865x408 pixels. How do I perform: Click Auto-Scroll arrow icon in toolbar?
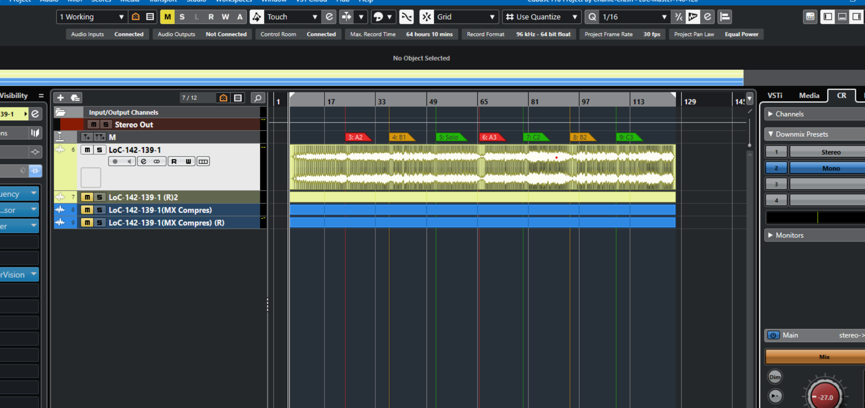pyautogui.click(x=346, y=17)
